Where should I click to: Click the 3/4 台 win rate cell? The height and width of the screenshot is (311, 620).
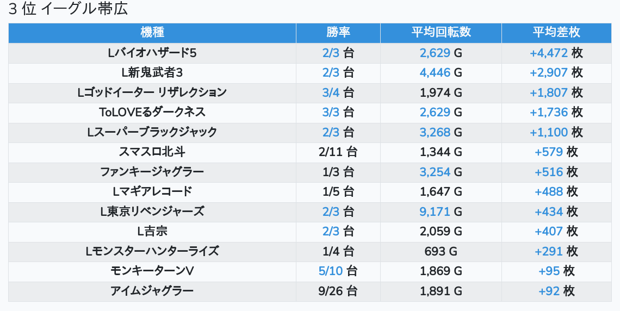point(338,92)
